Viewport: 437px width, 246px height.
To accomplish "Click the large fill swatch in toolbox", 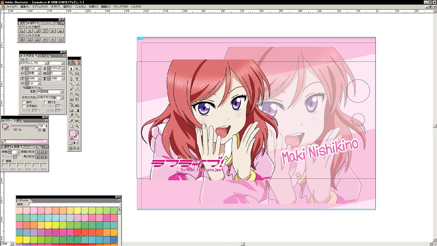I will coord(72,134).
